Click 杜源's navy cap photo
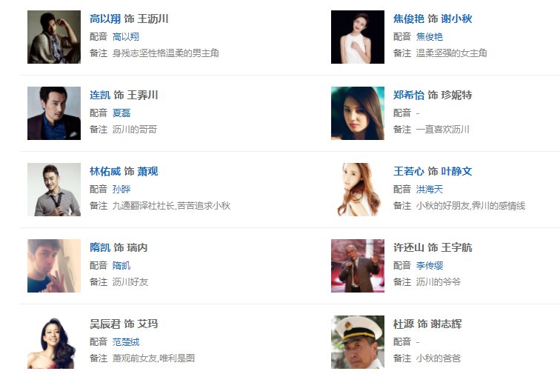Screen dimensions: 560x374 point(358,342)
